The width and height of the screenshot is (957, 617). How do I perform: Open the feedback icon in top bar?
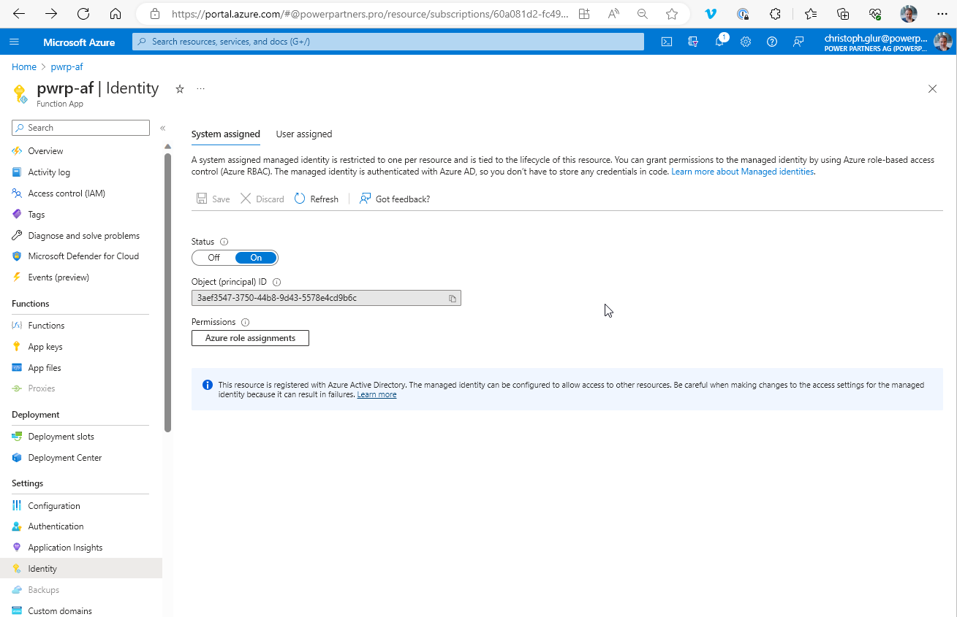(798, 42)
